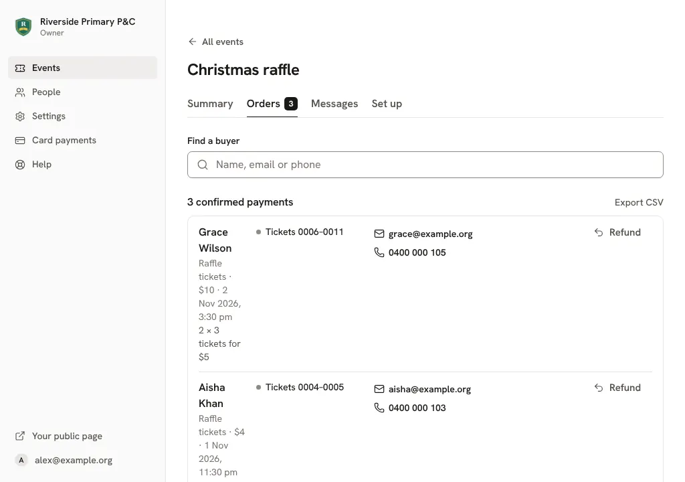
Task: Click the phone icon beside 0400 000 105
Action: point(379,252)
